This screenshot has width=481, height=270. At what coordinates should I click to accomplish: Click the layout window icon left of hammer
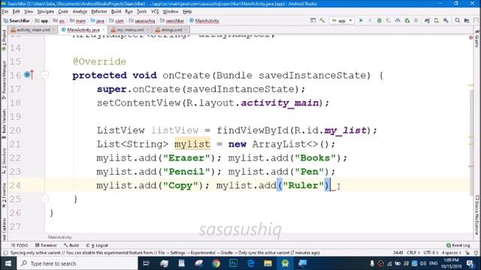point(313,20)
